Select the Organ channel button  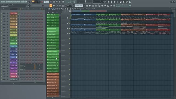[x=13, y=46]
